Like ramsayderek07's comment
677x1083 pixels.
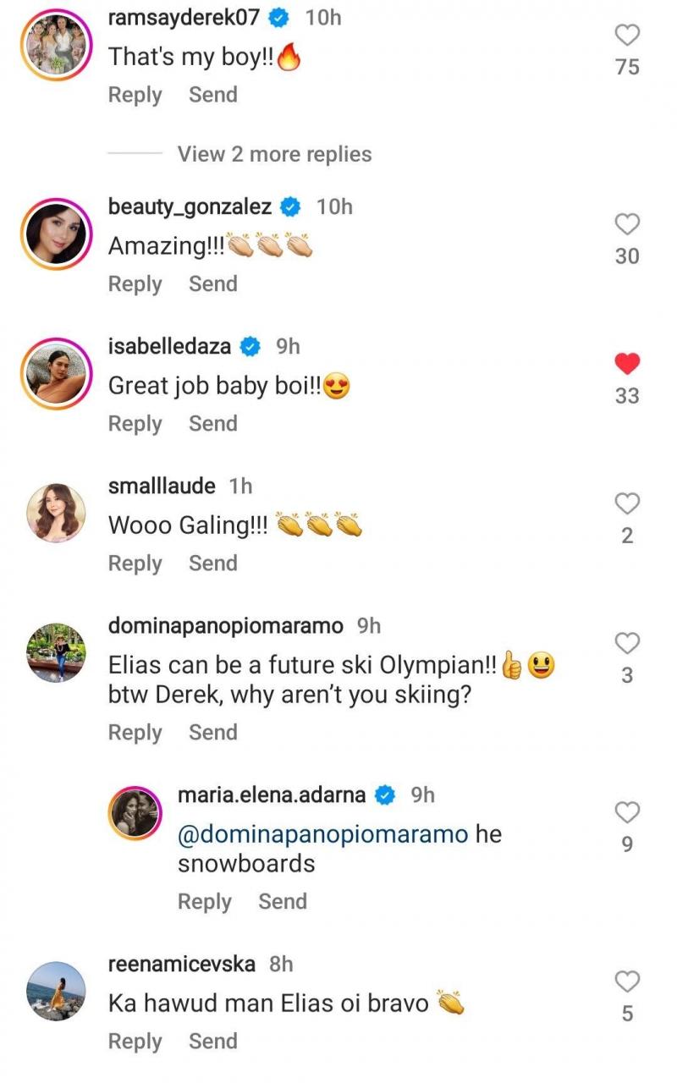(x=627, y=33)
